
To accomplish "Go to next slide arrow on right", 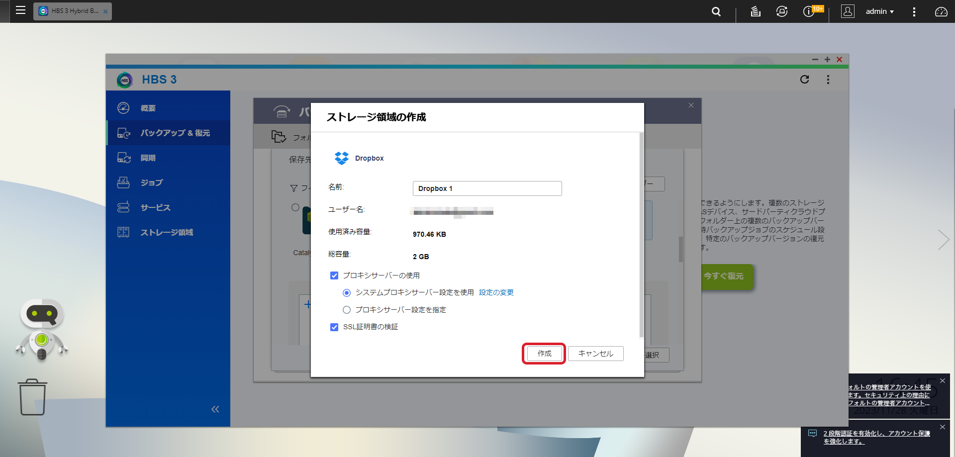I will point(944,240).
